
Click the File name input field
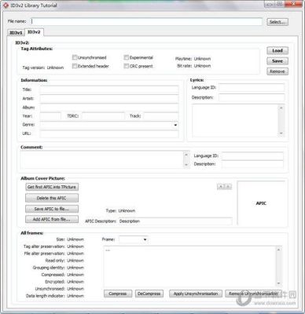(146, 22)
